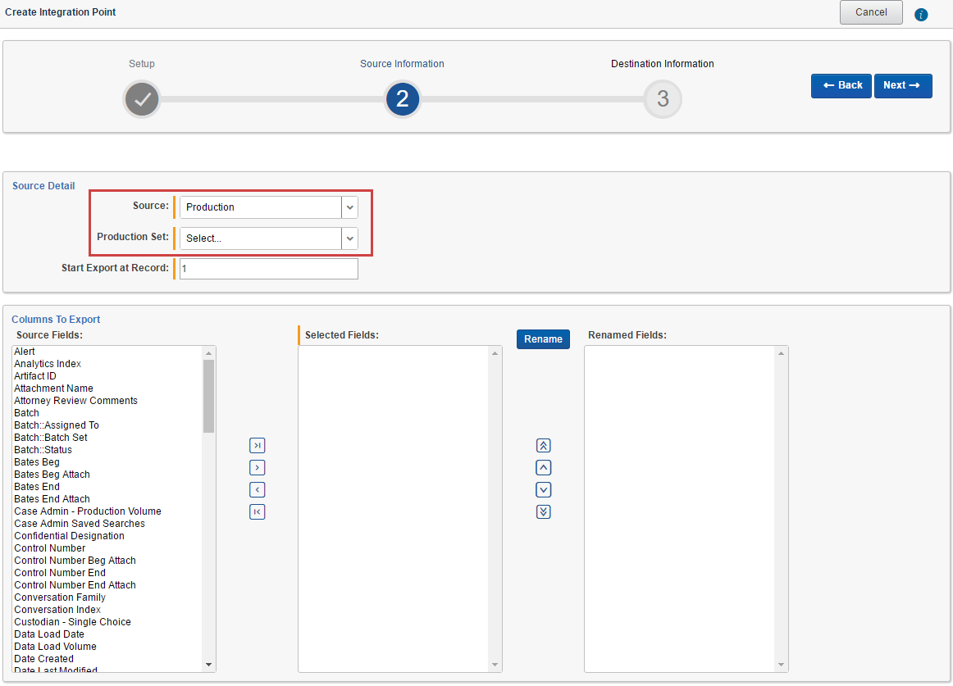Select Batch::Assigned To field
Image resolution: width=953 pixels, height=686 pixels.
[x=57, y=425]
